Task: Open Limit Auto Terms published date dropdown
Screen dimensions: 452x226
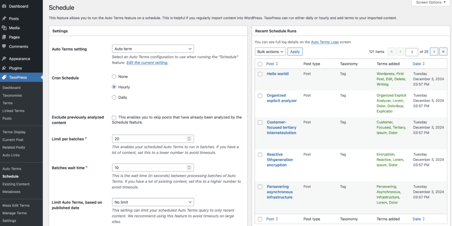Action: coord(153,202)
